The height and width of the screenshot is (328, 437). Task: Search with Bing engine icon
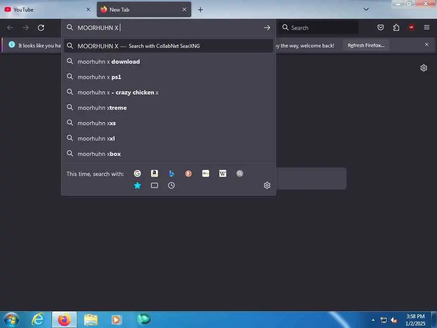click(172, 173)
